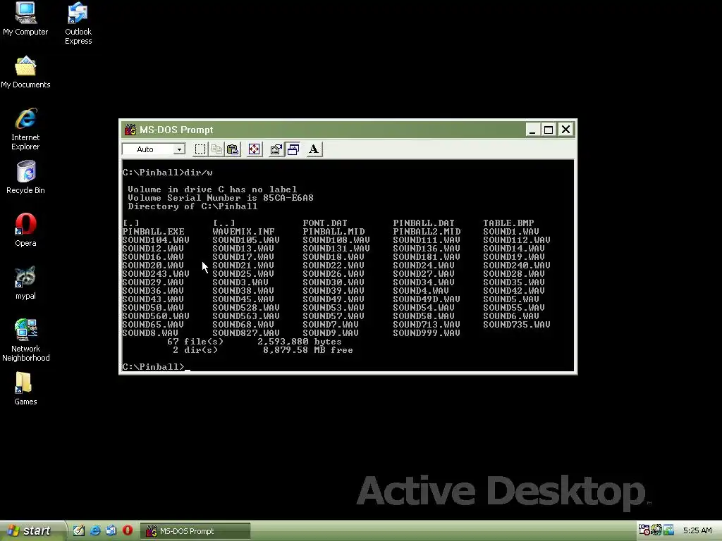Click the 'Directory of C:\Pinball' line

click(x=192, y=206)
